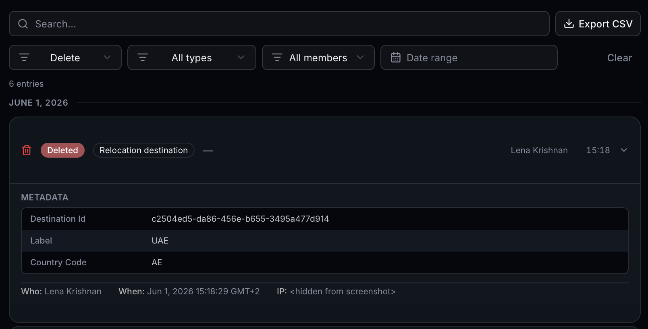
Task: Click the chevron arrow in the All members dropdown
Action: point(360,58)
